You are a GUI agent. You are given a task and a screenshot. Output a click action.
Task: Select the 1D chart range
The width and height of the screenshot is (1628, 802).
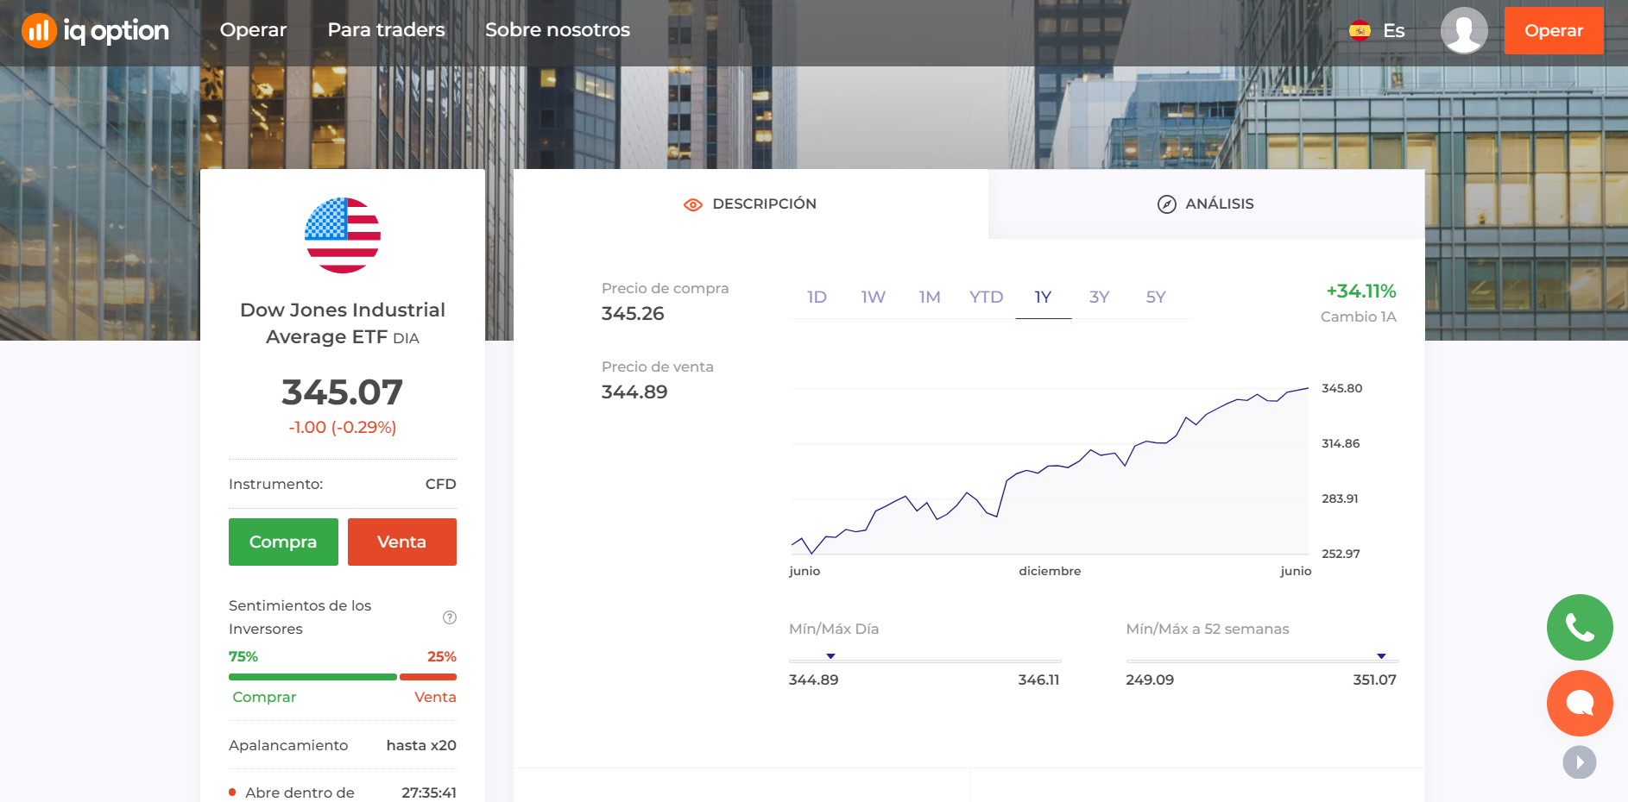(817, 298)
